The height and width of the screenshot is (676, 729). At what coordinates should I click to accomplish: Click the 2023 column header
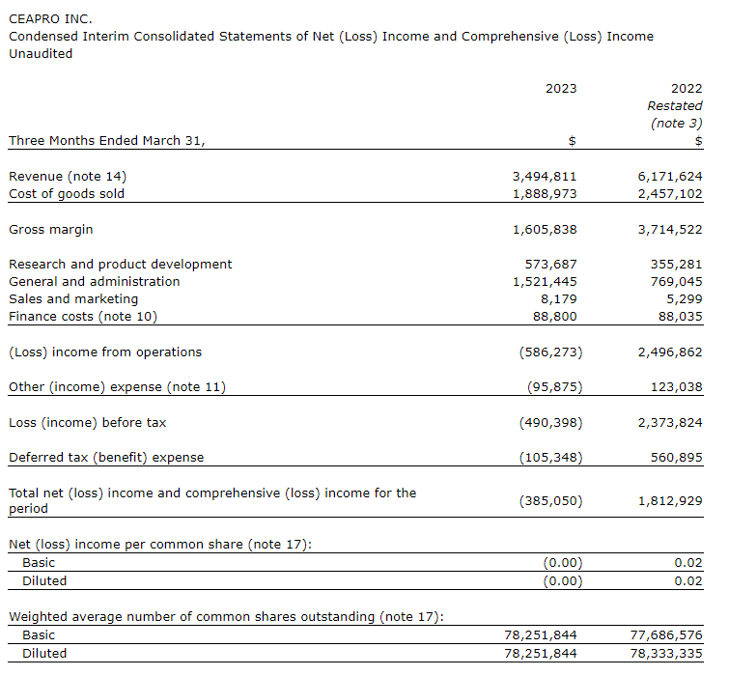click(x=561, y=88)
